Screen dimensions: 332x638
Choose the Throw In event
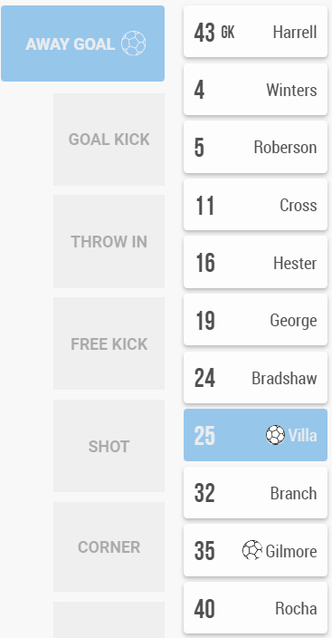109,242
